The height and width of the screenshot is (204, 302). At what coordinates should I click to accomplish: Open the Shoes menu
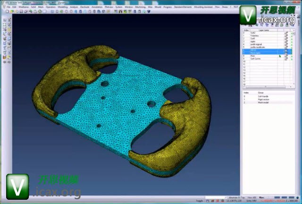(x=225, y=7)
